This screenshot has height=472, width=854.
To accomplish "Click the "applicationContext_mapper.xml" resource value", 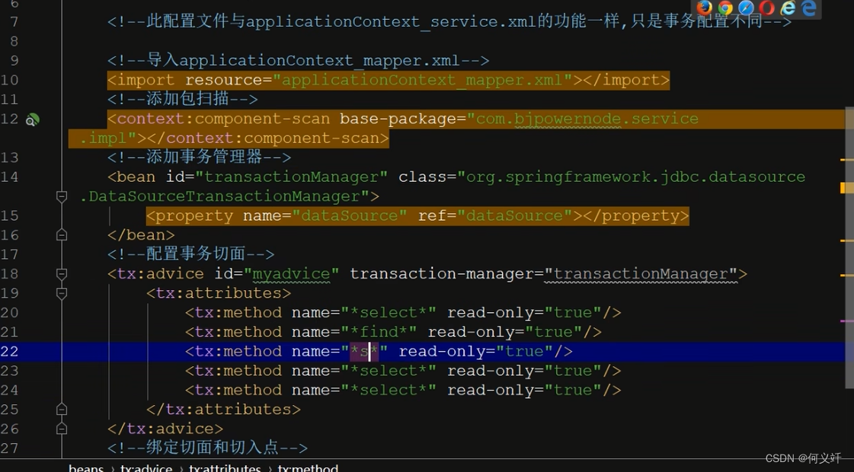I will 421,80.
